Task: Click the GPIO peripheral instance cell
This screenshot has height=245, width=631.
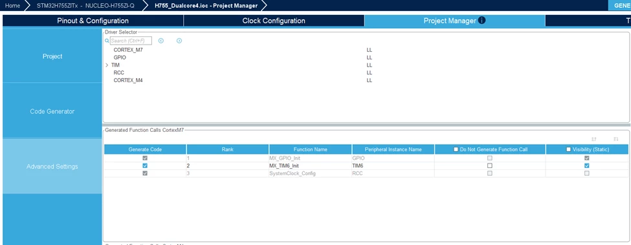Action: [x=393, y=158]
